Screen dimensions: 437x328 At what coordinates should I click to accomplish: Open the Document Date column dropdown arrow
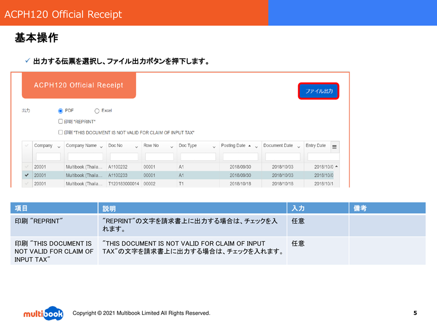point(299,147)
